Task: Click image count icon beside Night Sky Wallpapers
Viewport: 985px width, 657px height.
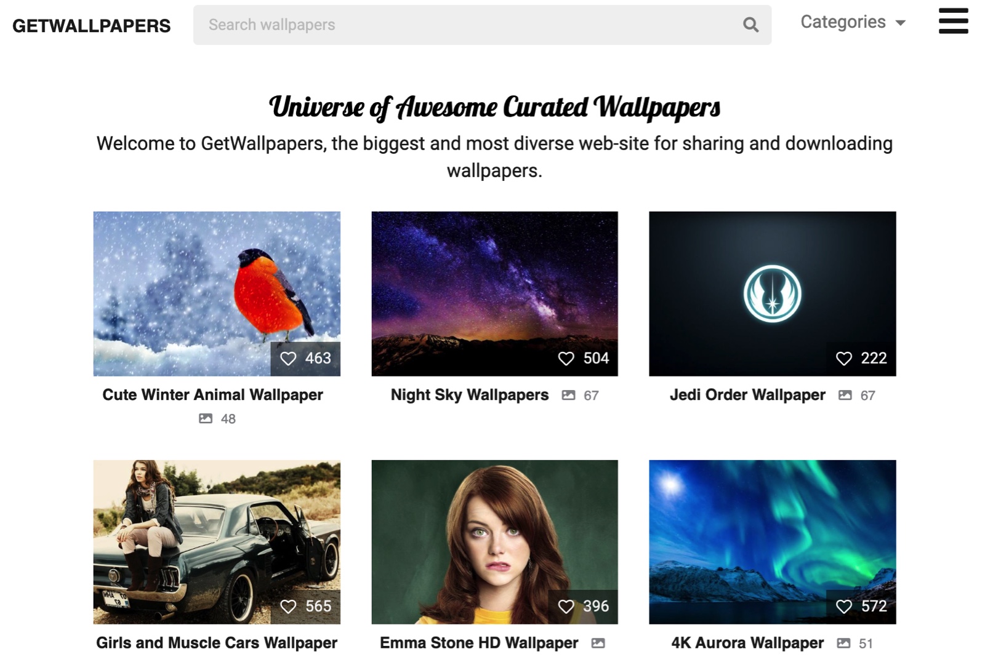Action: (x=568, y=396)
